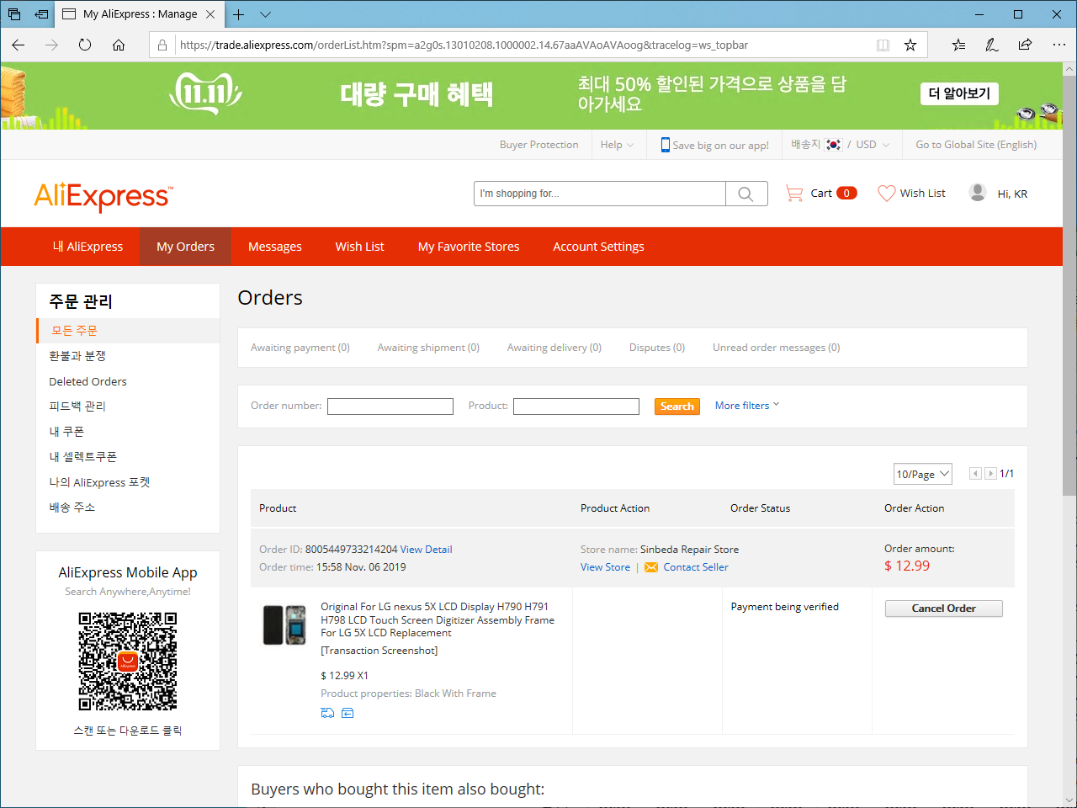1077x808 pixels.
Task: Open reading view icon in address bar
Action: point(883,45)
